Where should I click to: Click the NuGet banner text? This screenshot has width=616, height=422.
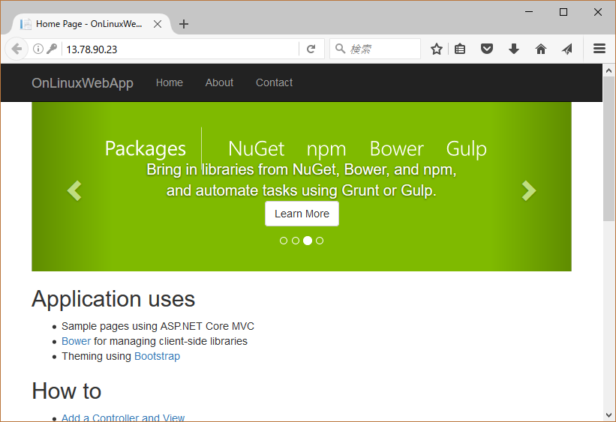click(x=256, y=149)
